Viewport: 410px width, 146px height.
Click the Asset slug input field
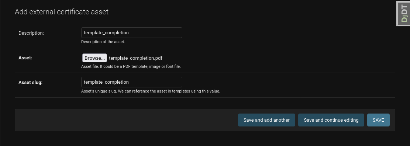(x=131, y=82)
